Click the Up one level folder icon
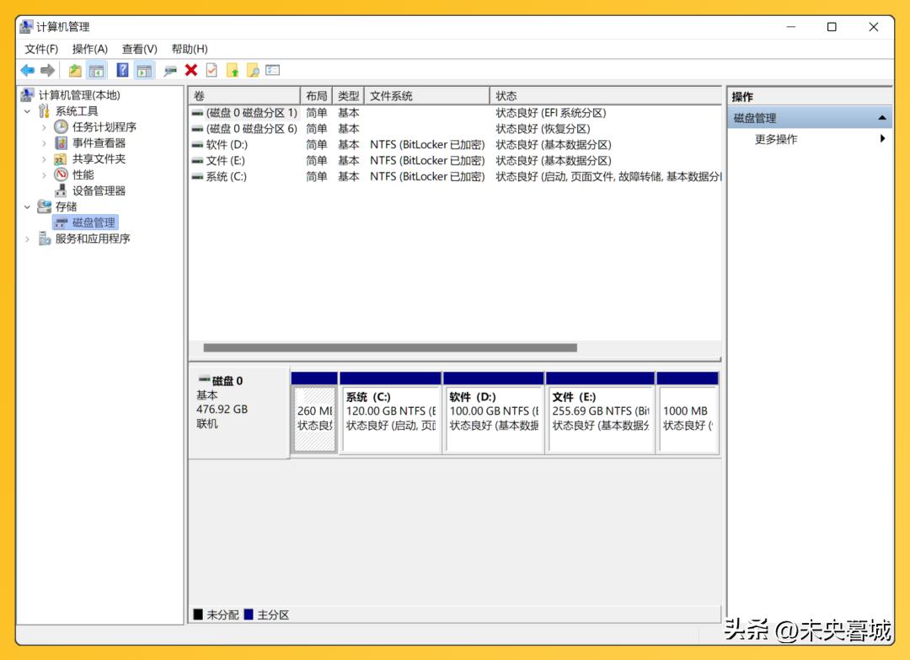The height and width of the screenshot is (660, 910). tap(75, 71)
